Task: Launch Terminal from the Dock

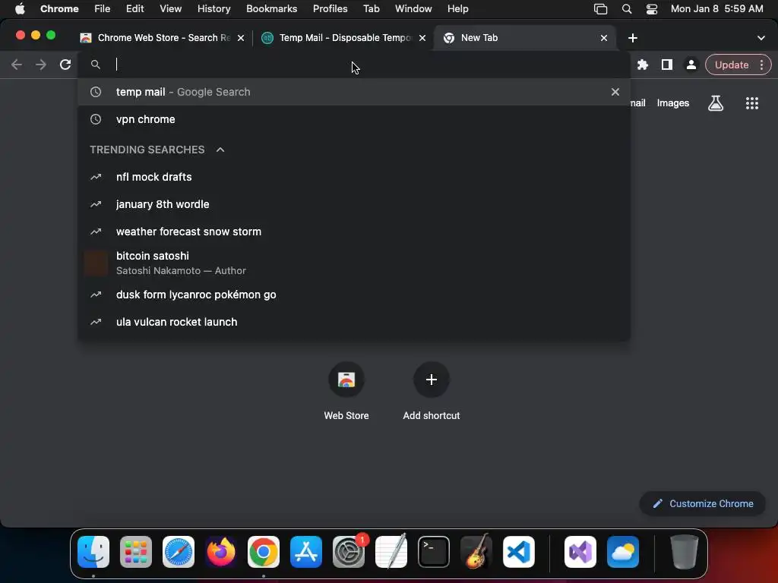Action: tap(434, 552)
